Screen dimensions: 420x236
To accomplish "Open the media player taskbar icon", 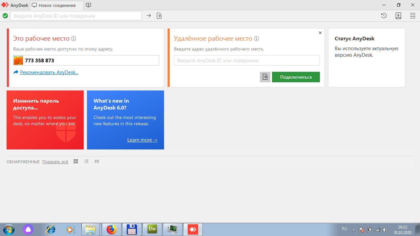I will tap(71, 229).
